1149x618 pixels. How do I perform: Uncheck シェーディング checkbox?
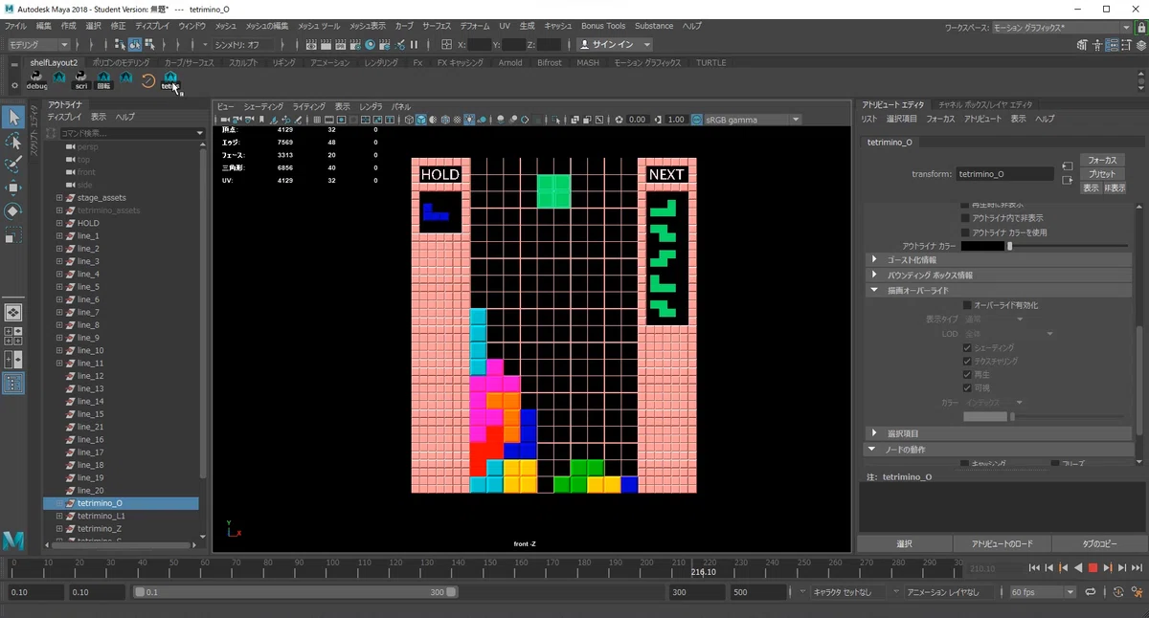[967, 348]
